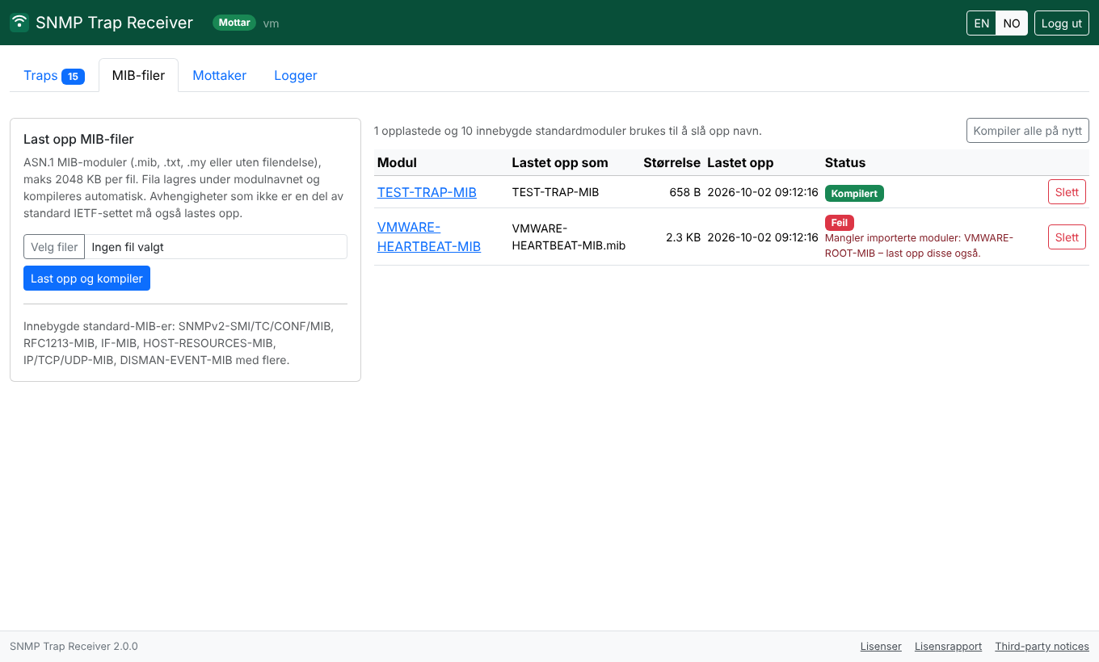Click the 'Ingen fil valgt' file input field
The image size is (1099, 662).
click(185, 247)
